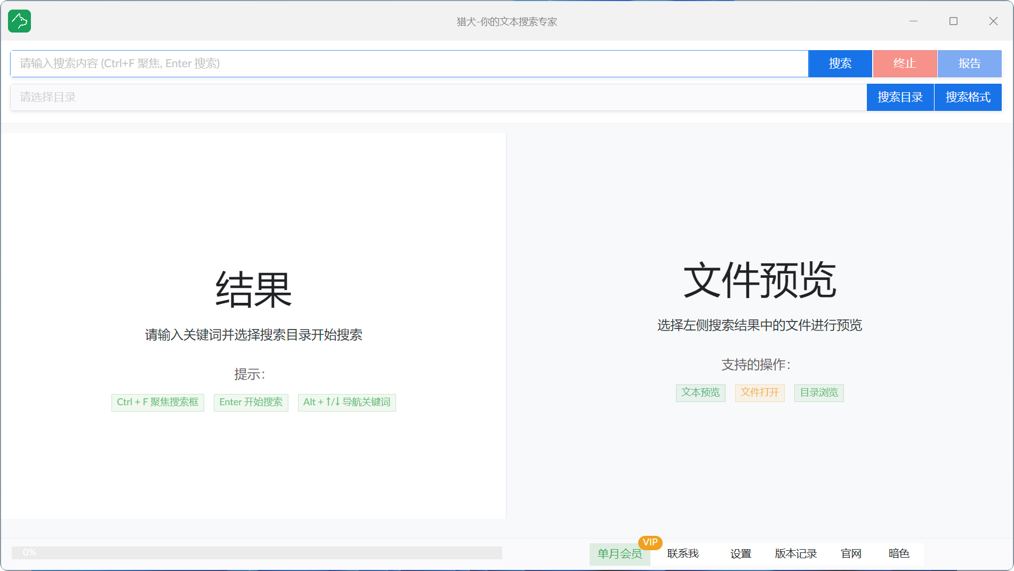
Task: Click the Ctrl + F 聚焦搜索框 hint tag
Action: pos(157,402)
